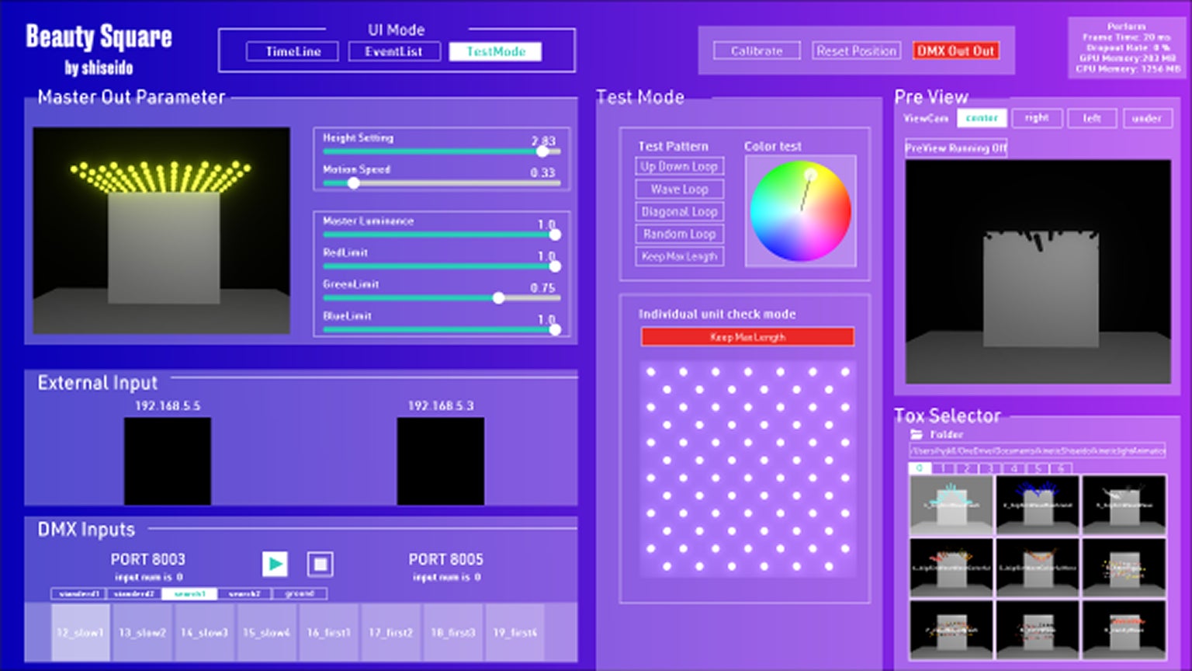1192x671 pixels.
Task: Click the Calibrate button
Action: pos(757,51)
